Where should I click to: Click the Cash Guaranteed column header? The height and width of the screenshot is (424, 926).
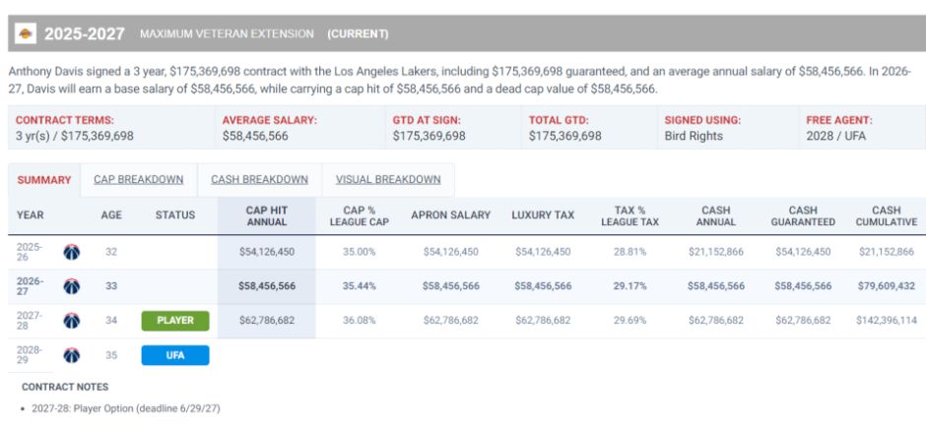click(803, 215)
